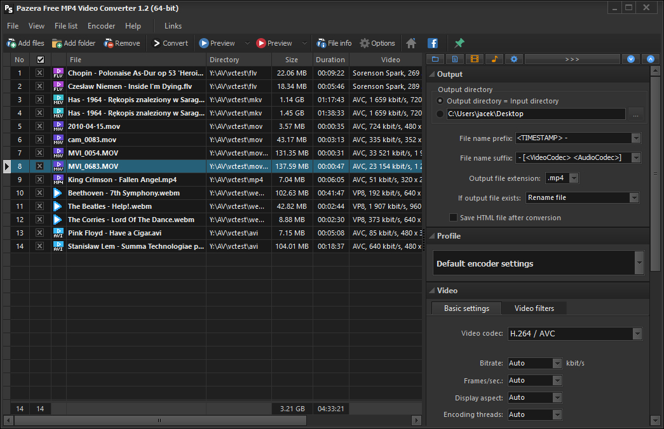The width and height of the screenshot is (664, 429).
Task: Jump to Video settings via film icon
Action: [475, 59]
